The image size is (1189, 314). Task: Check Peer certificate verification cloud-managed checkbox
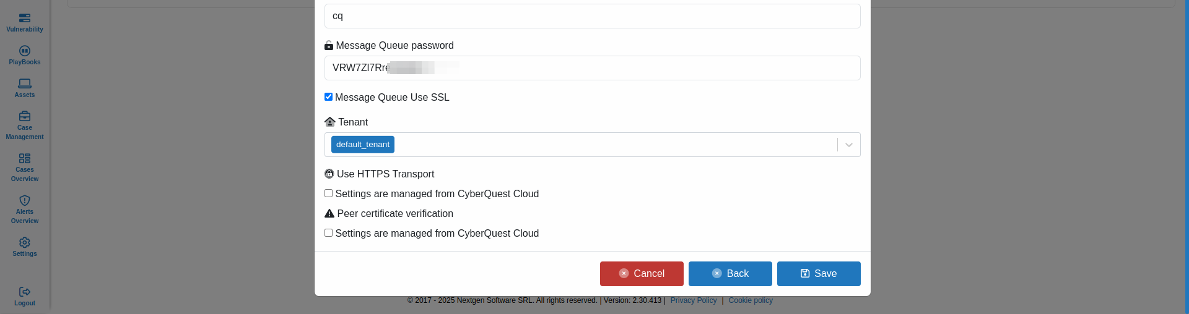[329, 233]
